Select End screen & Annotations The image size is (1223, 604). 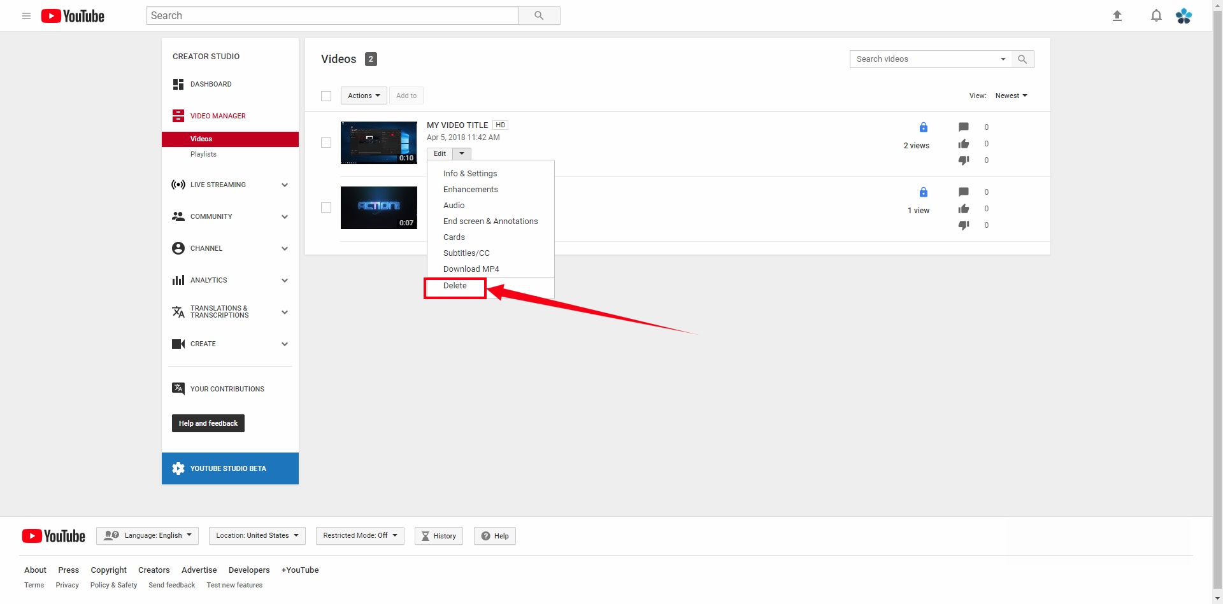point(490,221)
